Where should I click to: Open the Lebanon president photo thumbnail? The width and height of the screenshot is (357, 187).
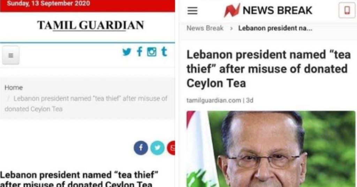[271, 149]
